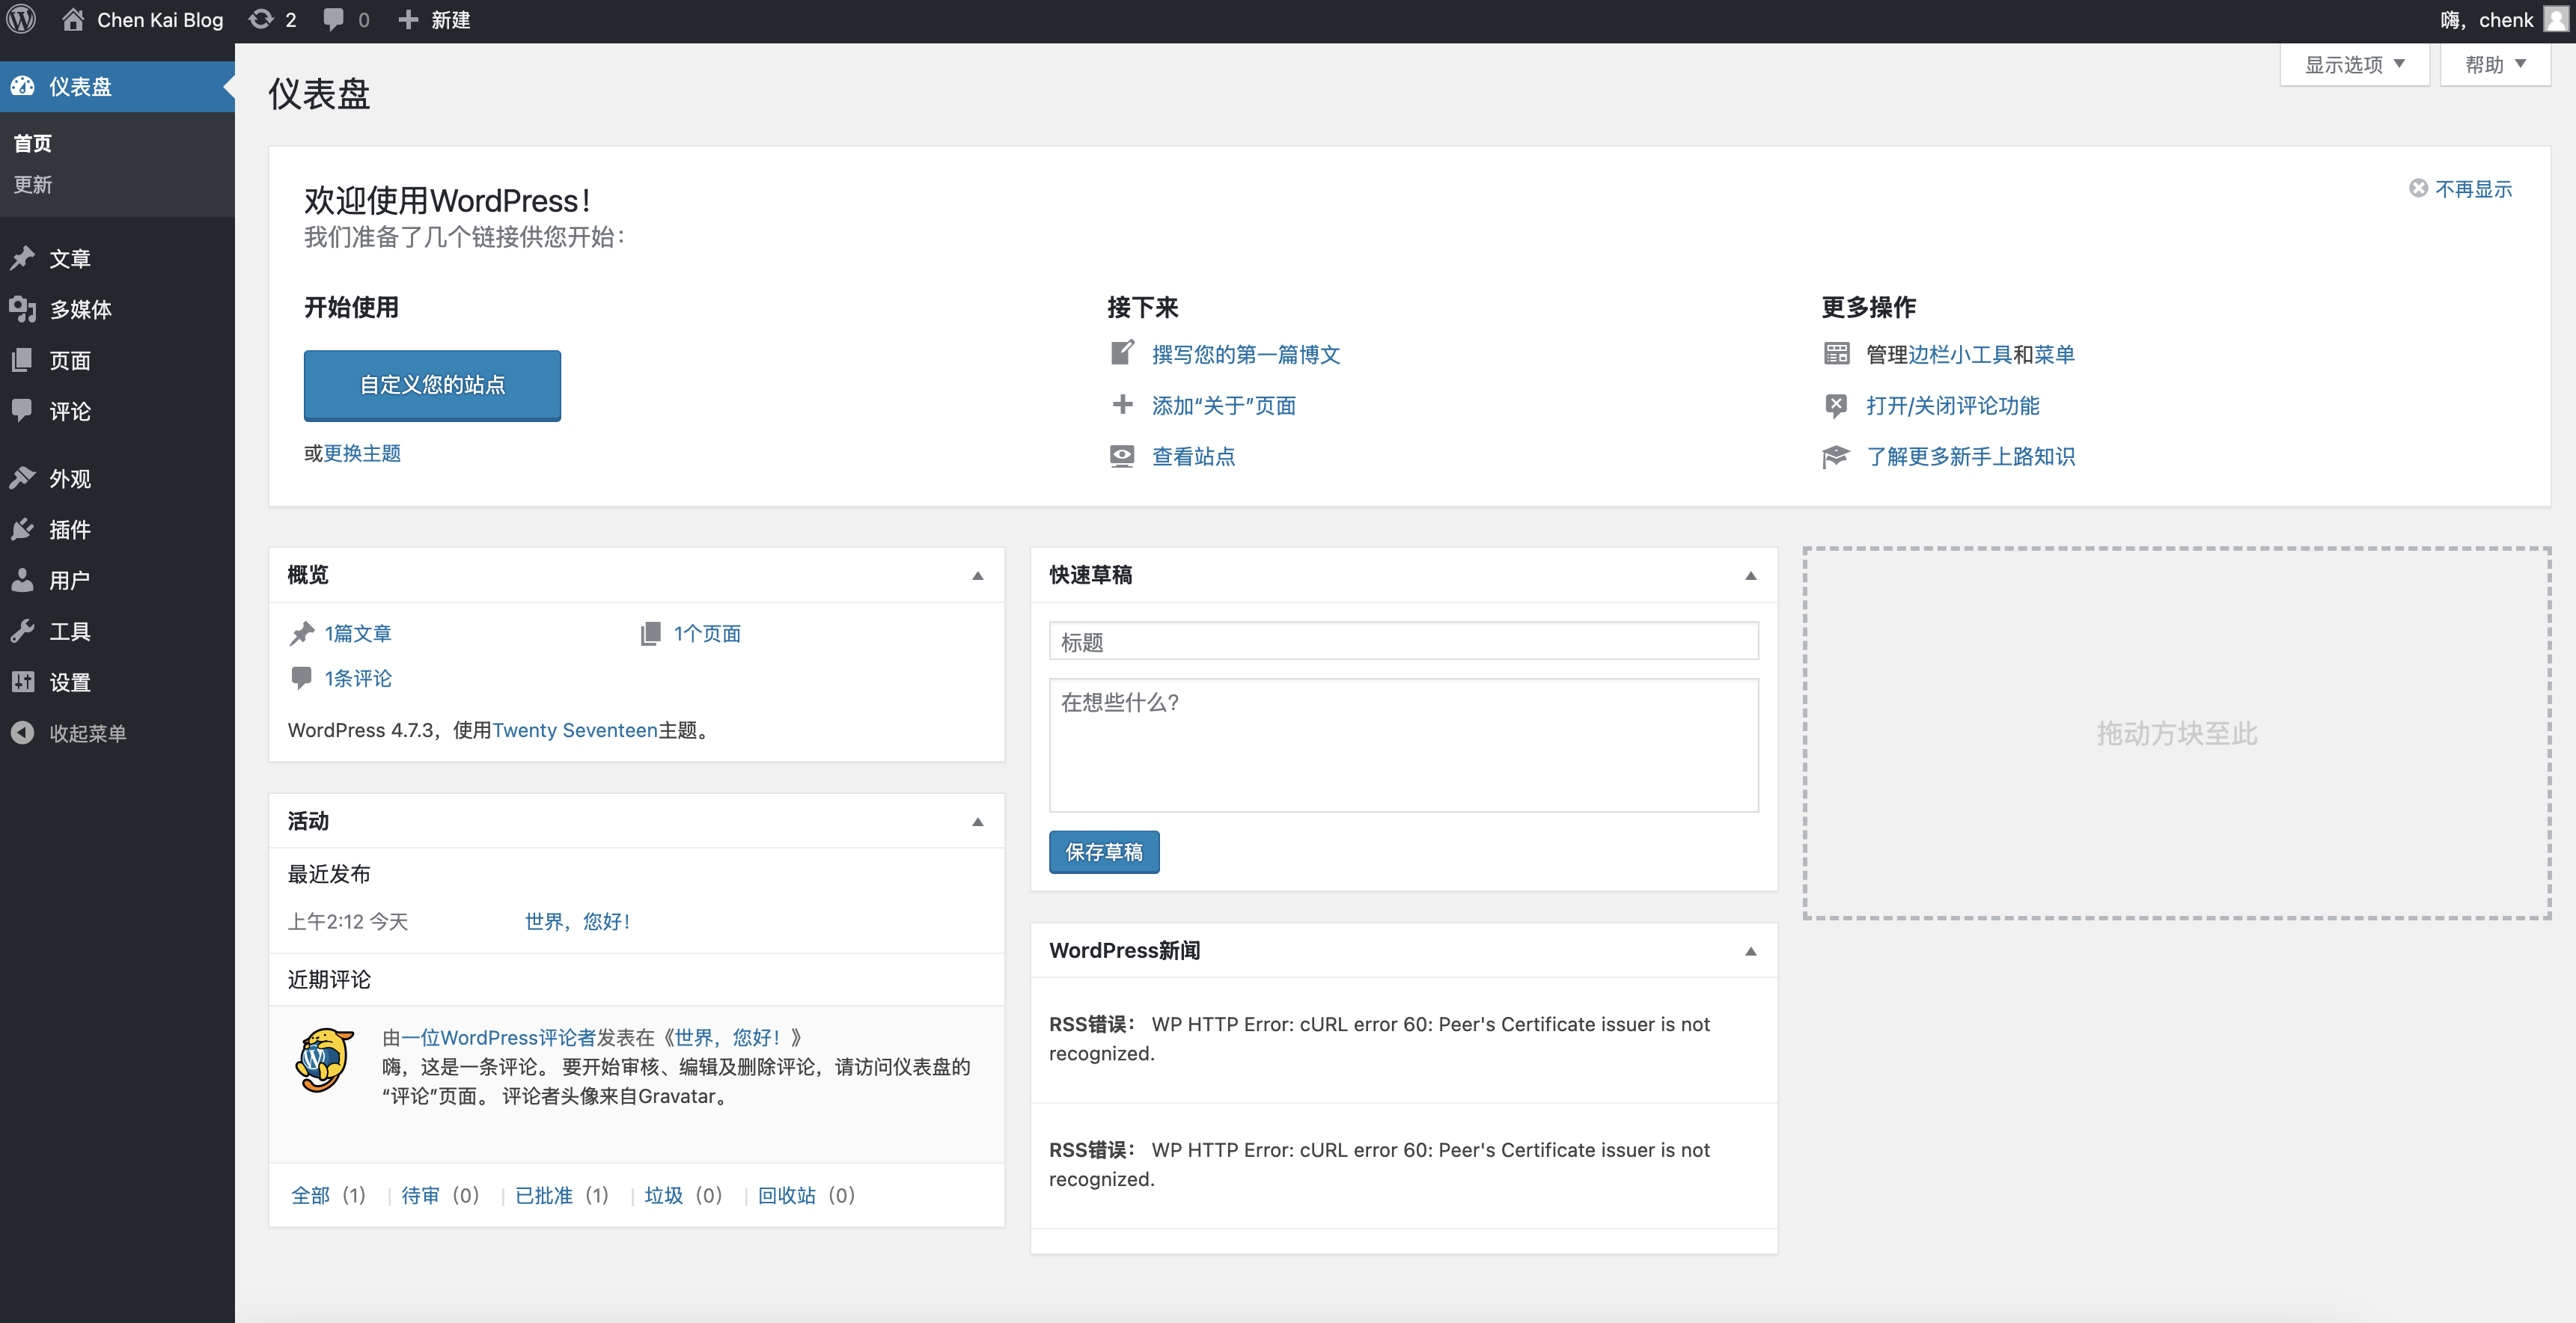Click the 标题 draft title field
2576x1323 pixels.
point(1403,642)
